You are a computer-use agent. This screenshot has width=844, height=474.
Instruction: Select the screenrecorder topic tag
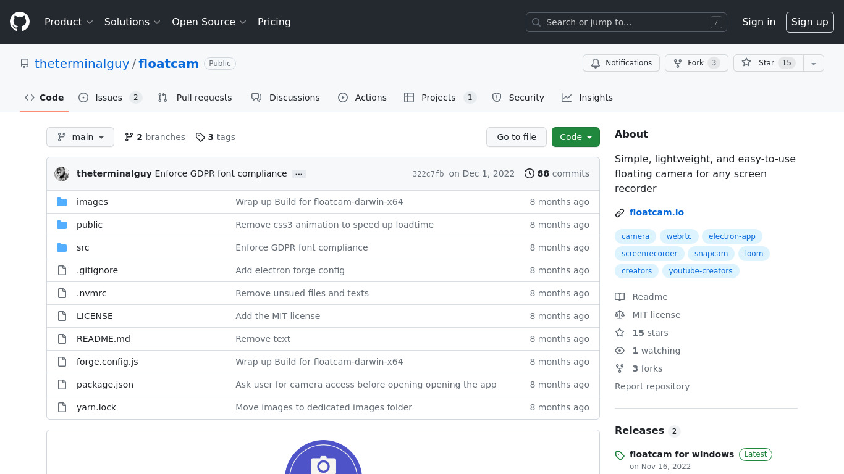[x=649, y=254]
